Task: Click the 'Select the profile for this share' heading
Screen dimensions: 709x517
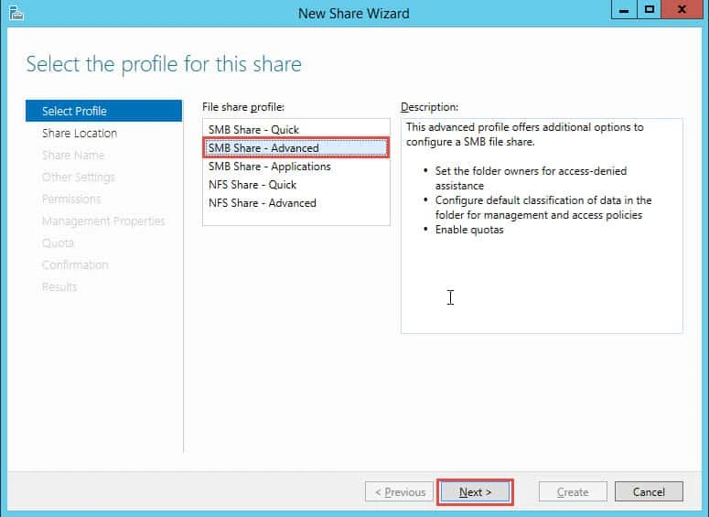Action: point(164,64)
